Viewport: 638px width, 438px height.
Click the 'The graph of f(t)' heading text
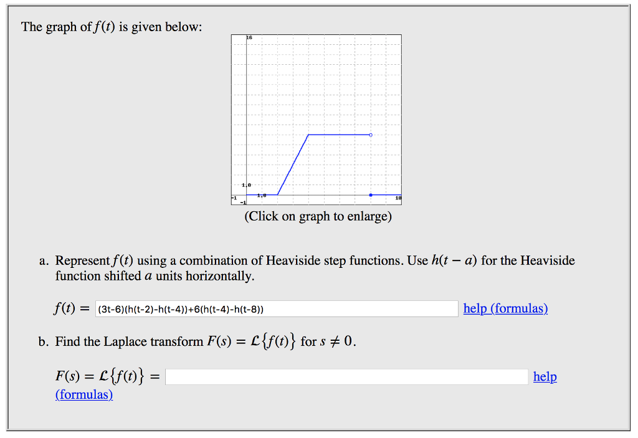tap(111, 26)
